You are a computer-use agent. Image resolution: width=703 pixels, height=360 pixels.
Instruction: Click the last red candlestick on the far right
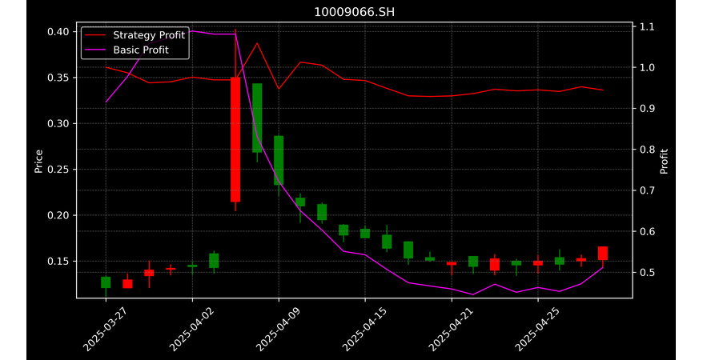[x=603, y=254]
